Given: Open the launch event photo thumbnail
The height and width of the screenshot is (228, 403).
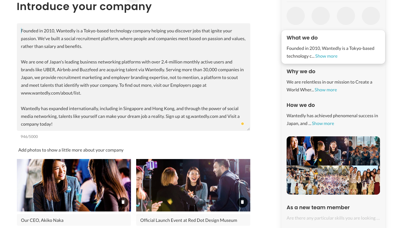Looking at the screenshot, I should [x=193, y=185].
